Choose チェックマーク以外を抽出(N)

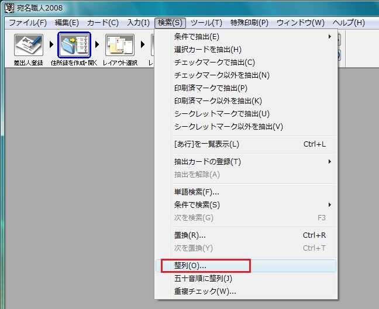(246, 75)
